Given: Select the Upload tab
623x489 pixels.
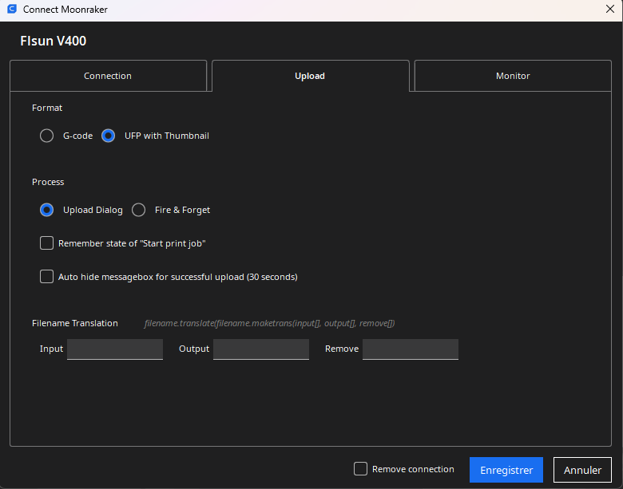Looking at the screenshot, I should [x=311, y=76].
